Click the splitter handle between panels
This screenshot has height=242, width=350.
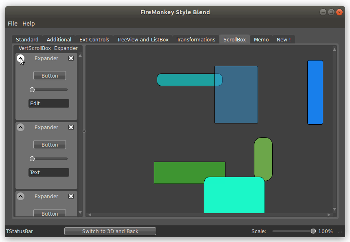pos(84,131)
